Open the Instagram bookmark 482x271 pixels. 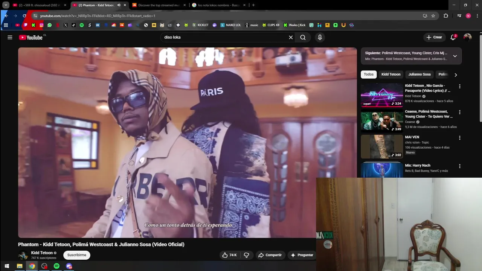pyautogui.click(x=41, y=25)
